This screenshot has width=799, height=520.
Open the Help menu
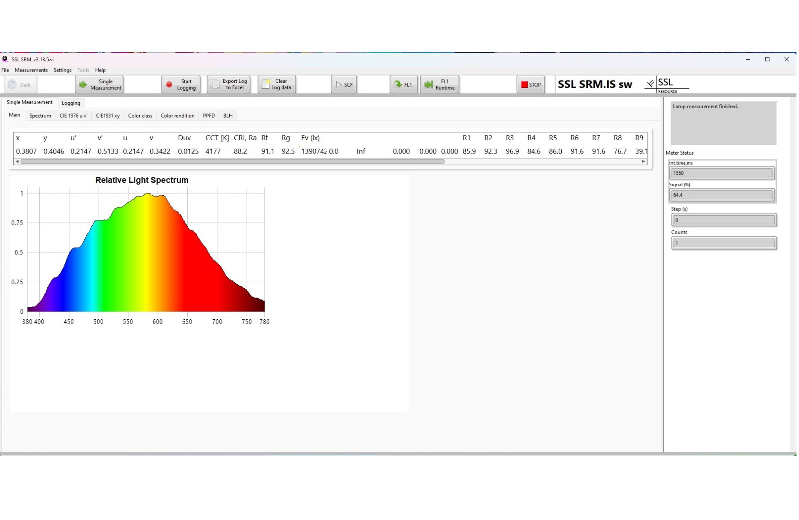(x=100, y=70)
